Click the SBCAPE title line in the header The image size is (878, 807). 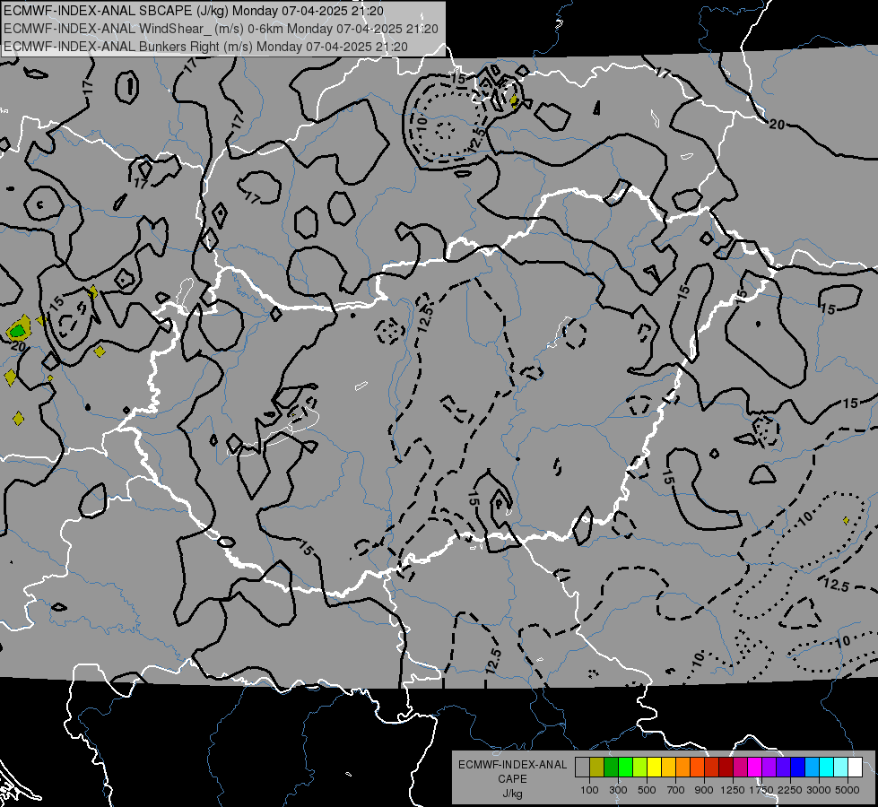[x=193, y=11]
